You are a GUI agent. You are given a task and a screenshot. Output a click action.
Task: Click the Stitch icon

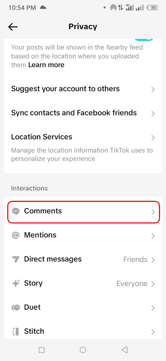(16, 331)
